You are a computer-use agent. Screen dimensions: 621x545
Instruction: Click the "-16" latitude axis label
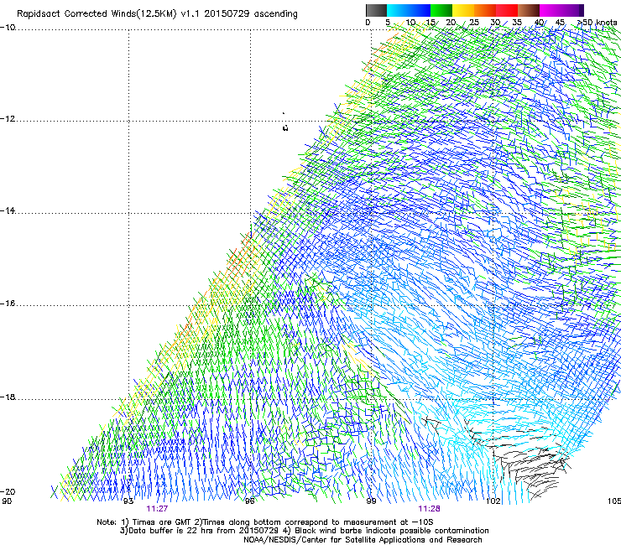[x=8, y=304]
